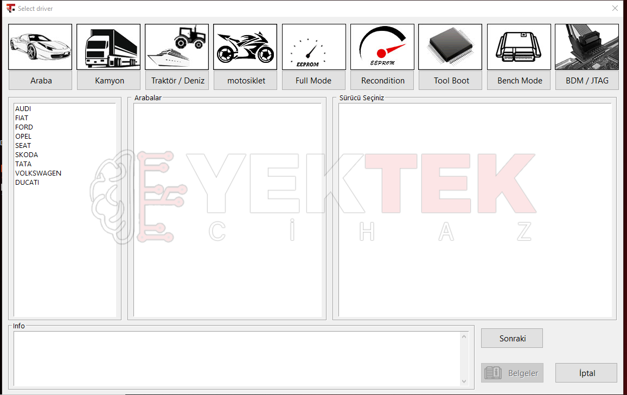Click the Info panel scrollbar down arrow
627x395 pixels.
[x=464, y=381]
